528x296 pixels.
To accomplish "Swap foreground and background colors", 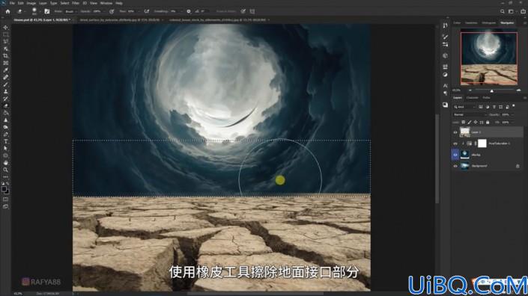I will tap(8, 184).
